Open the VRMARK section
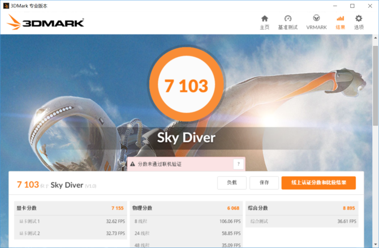 (x=316, y=22)
